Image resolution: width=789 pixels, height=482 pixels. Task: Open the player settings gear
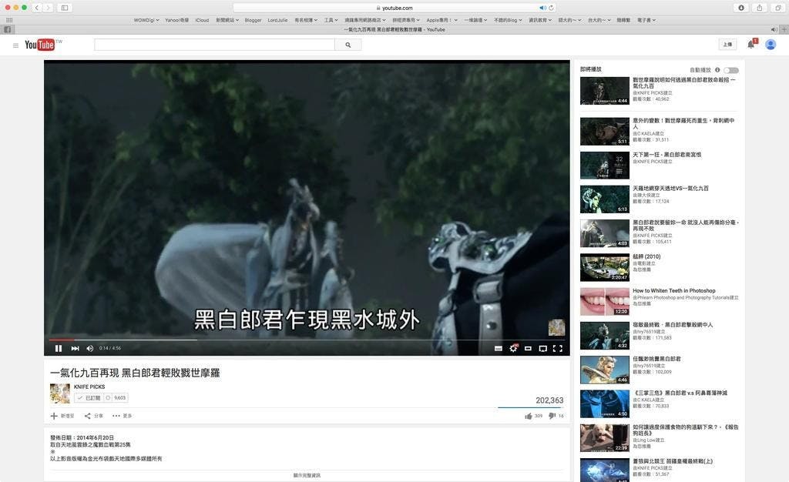click(513, 348)
